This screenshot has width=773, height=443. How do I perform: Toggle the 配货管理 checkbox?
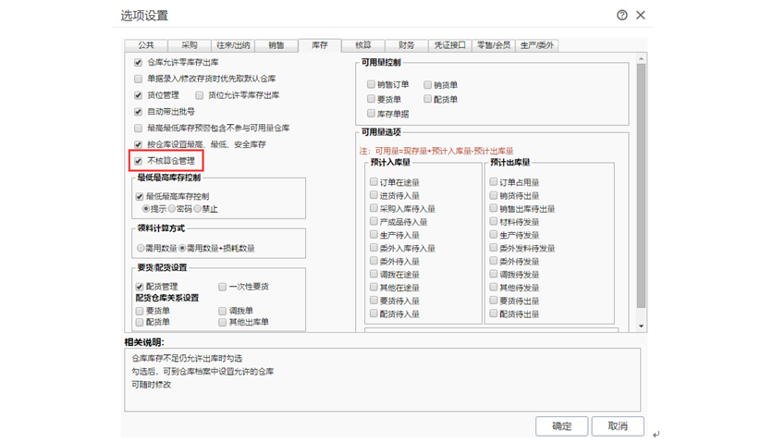point(140,287)
